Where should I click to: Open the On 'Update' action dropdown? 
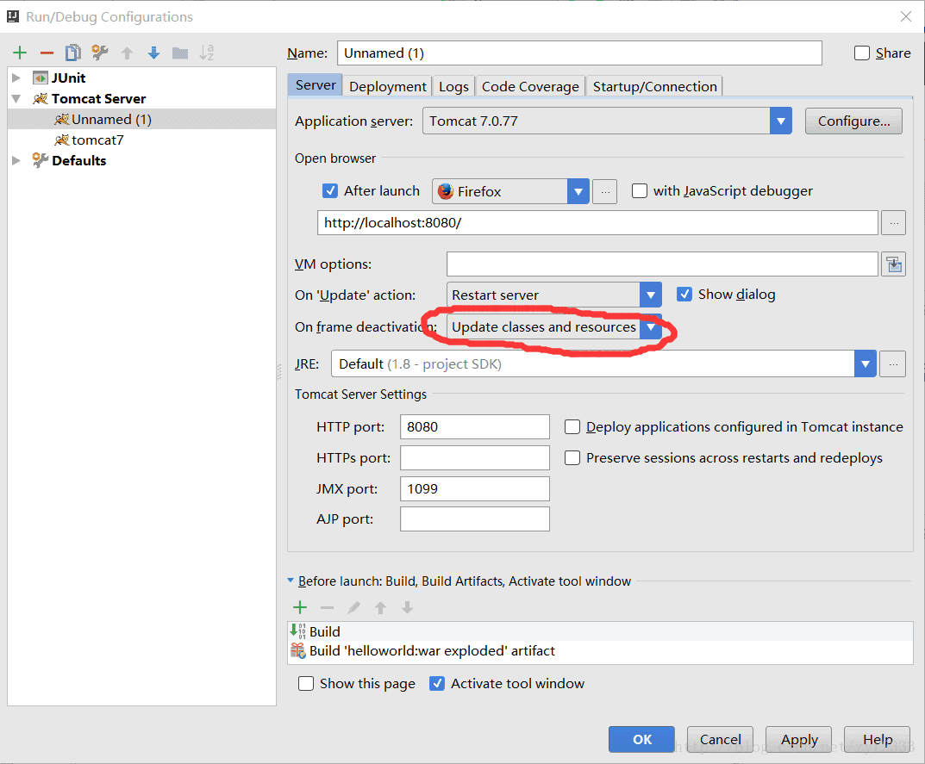[x=650, y=295]
